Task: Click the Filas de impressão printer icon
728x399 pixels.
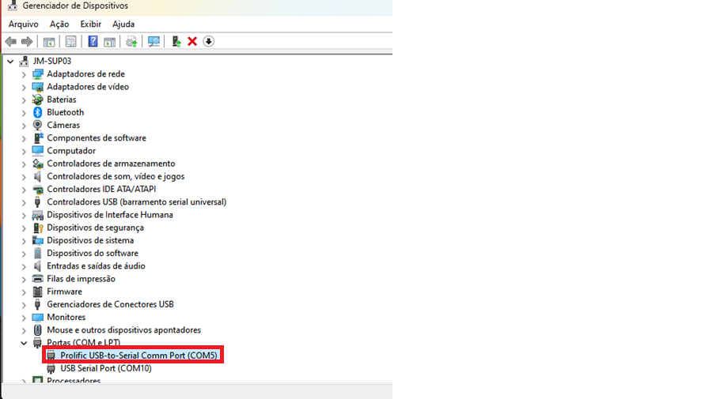Action: [x=38, y=279]
